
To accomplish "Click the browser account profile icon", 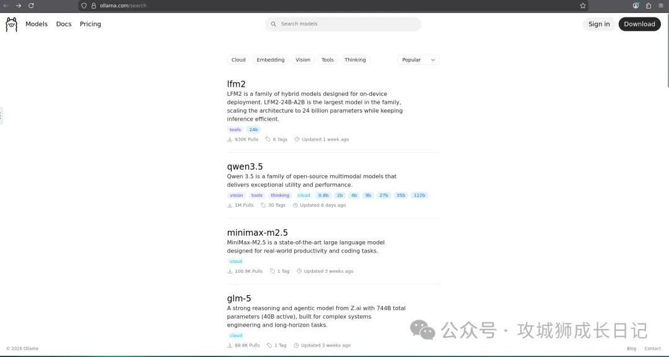I will [636, 6].
